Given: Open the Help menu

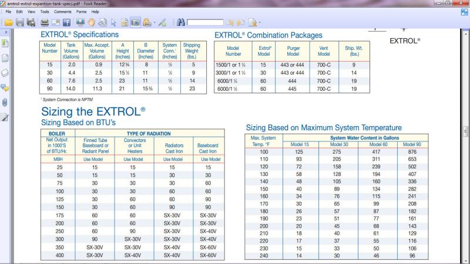Looking at the screenshot, I should click(95, 12).
